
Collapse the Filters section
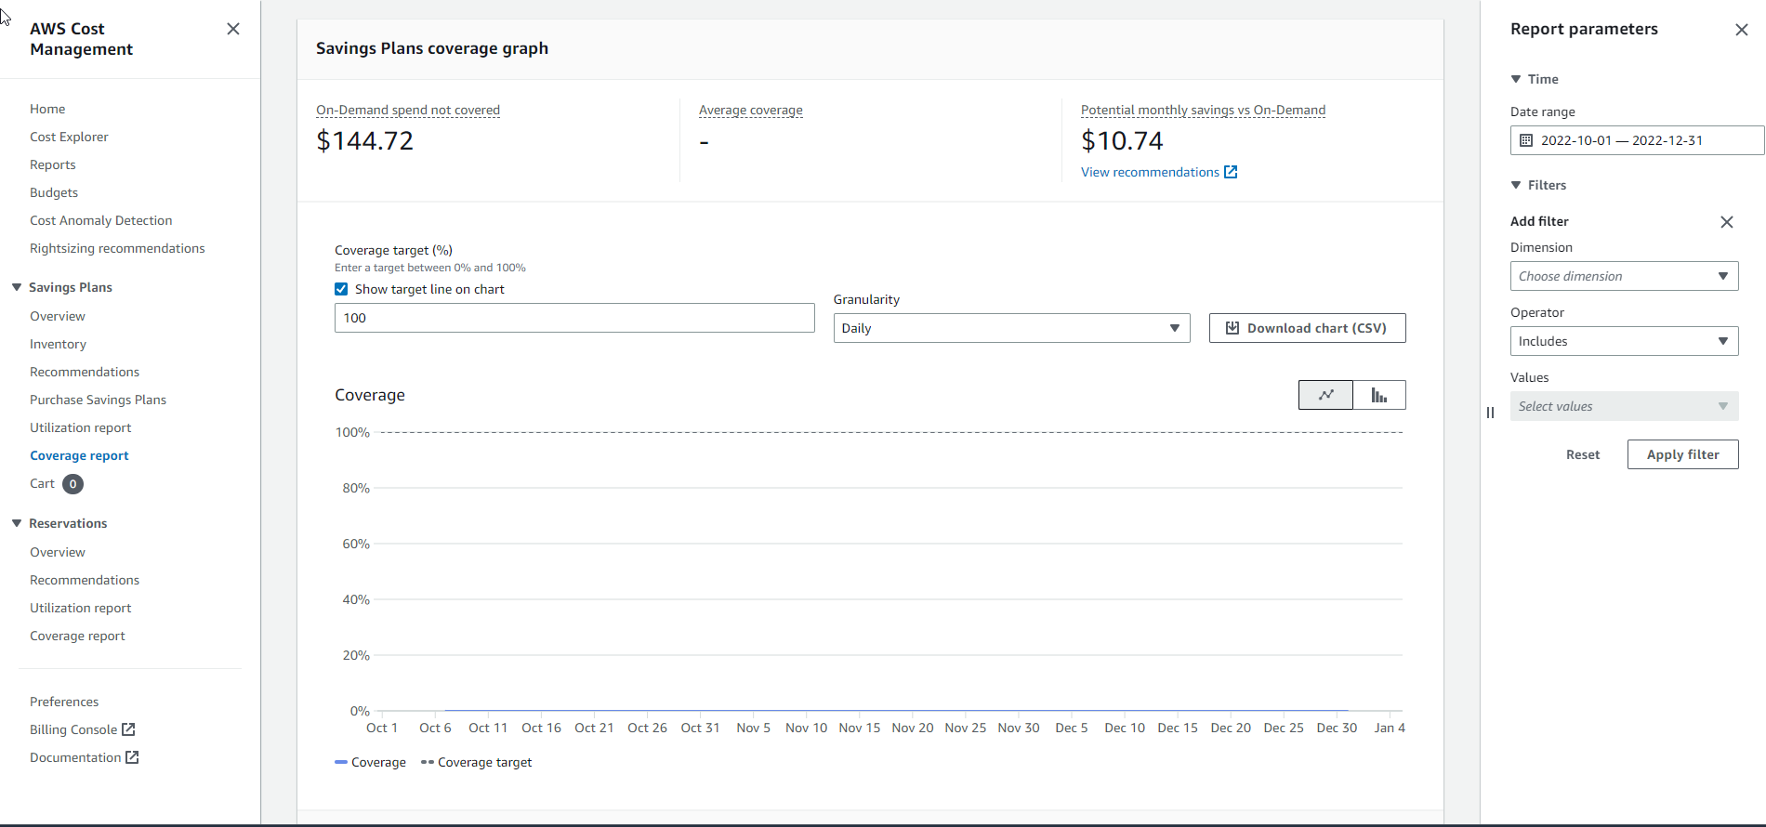(x=1516, y=185)
